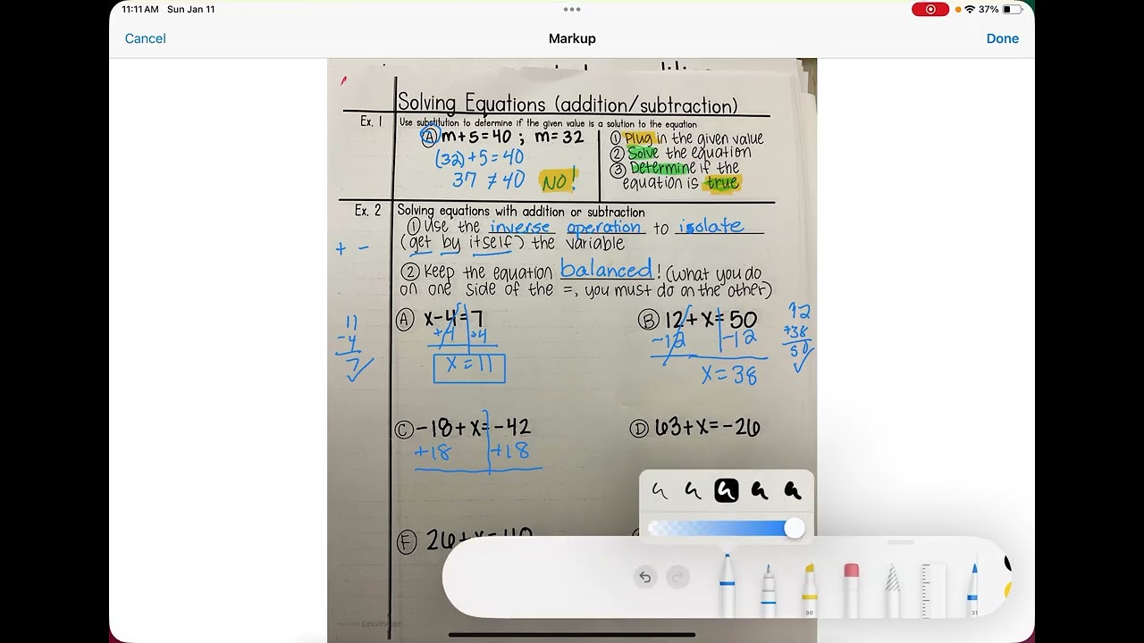Choose the thinnest pen stroke width
Screen dimensions: 1144x643
tap(660, 490)
